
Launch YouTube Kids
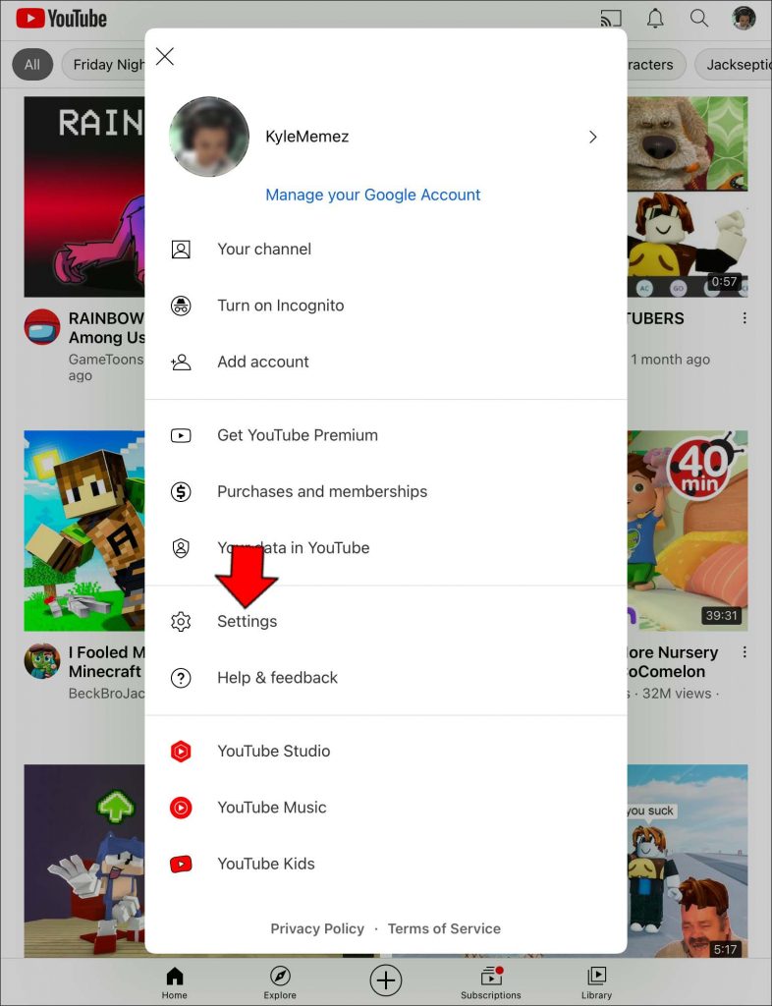point(263,864)
